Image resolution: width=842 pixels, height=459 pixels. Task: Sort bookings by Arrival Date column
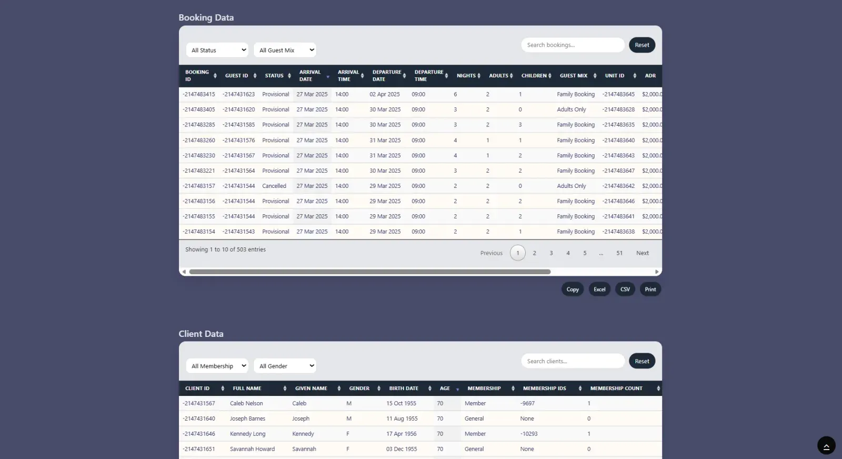(314, 76)
